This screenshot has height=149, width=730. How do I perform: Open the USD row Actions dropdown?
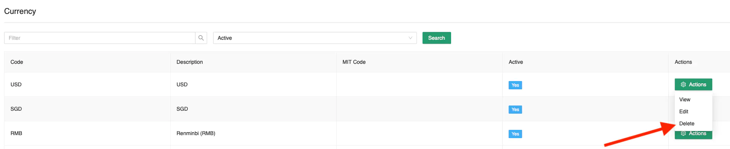click(694, 84)
